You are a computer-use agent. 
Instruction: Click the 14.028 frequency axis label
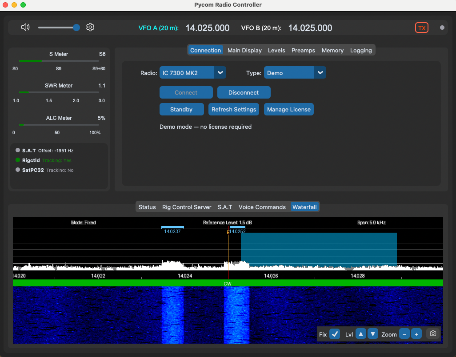(357, 276)
